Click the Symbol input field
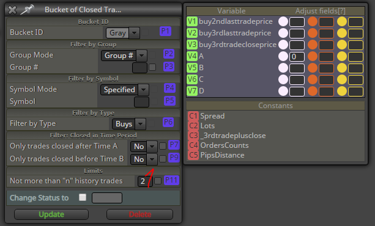375x226 pixels. point(141,102)
